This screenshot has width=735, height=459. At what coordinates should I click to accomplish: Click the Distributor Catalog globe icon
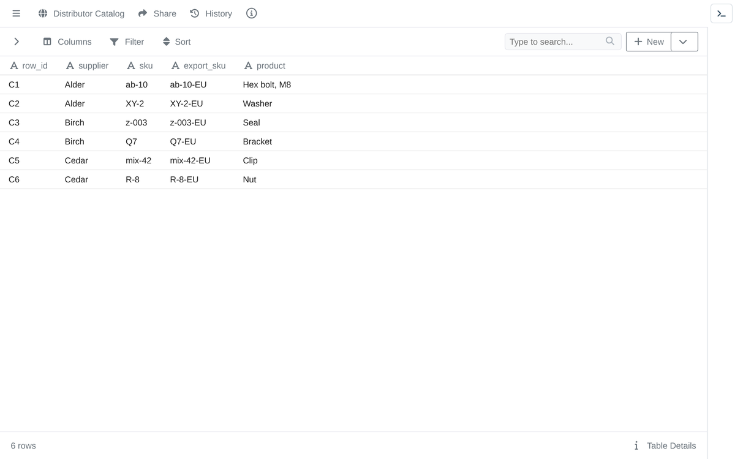[43, 13]
